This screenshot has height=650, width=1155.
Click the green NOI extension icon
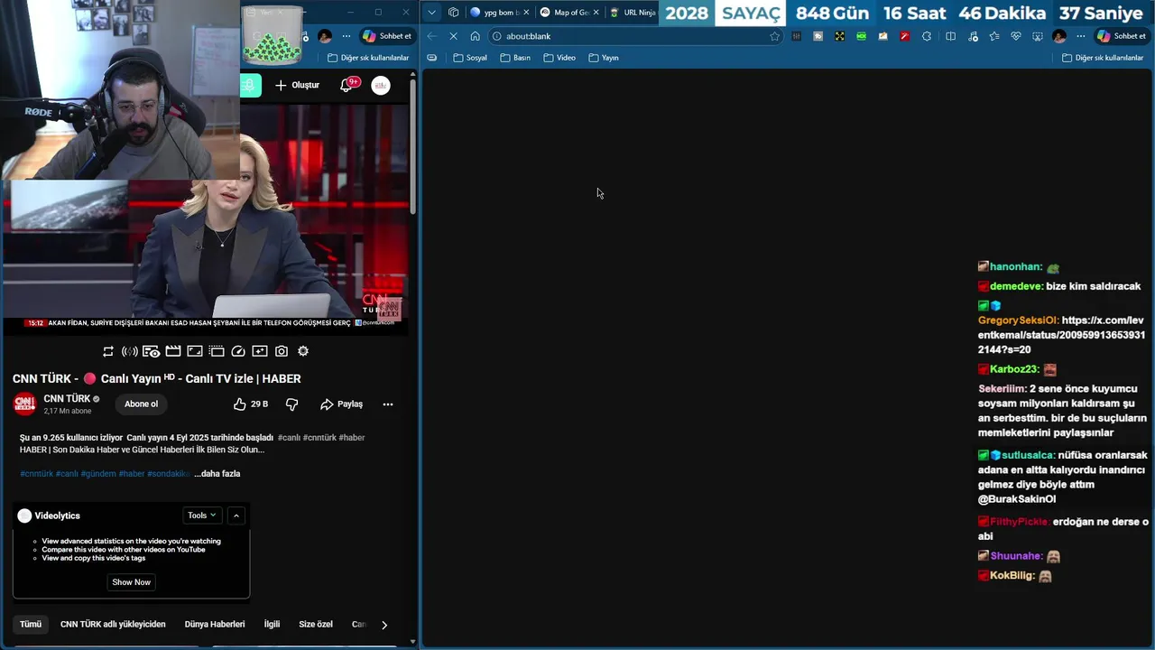pos(862,36)
